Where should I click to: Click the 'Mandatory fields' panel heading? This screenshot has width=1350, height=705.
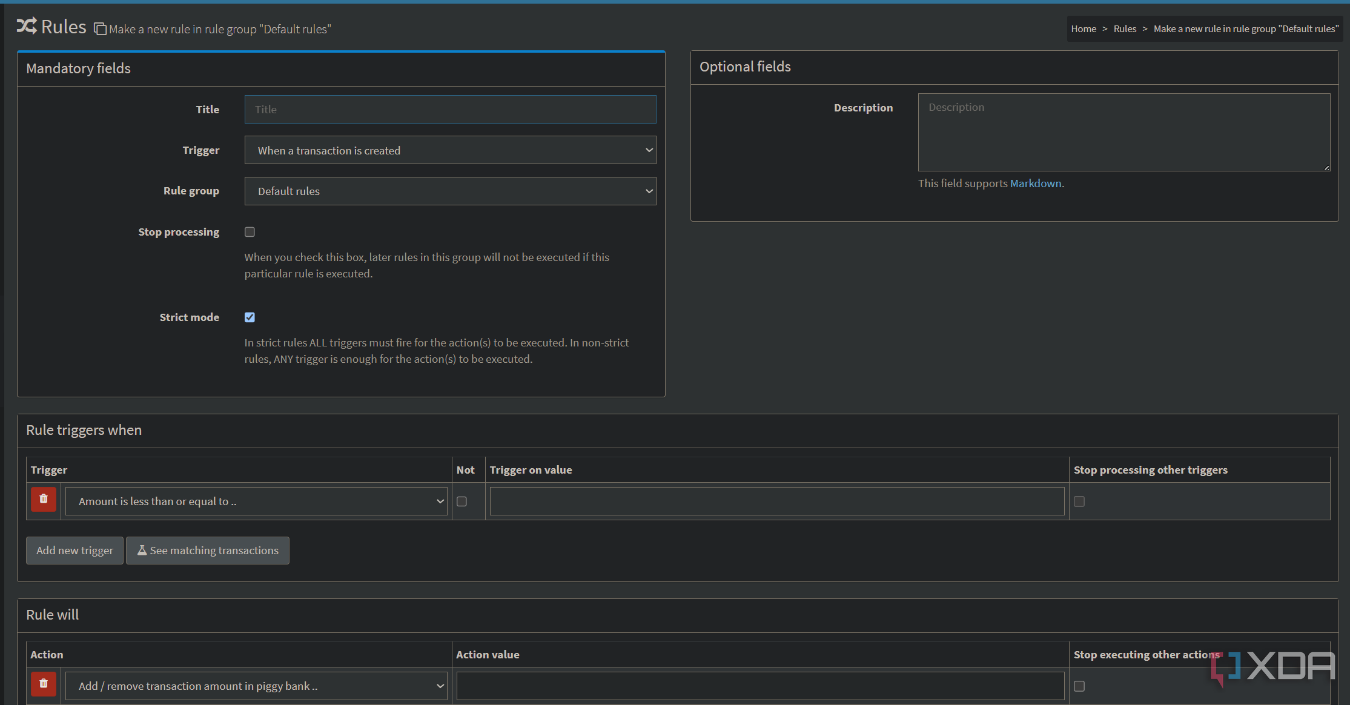pyautogui.click(x=78, y=68)
